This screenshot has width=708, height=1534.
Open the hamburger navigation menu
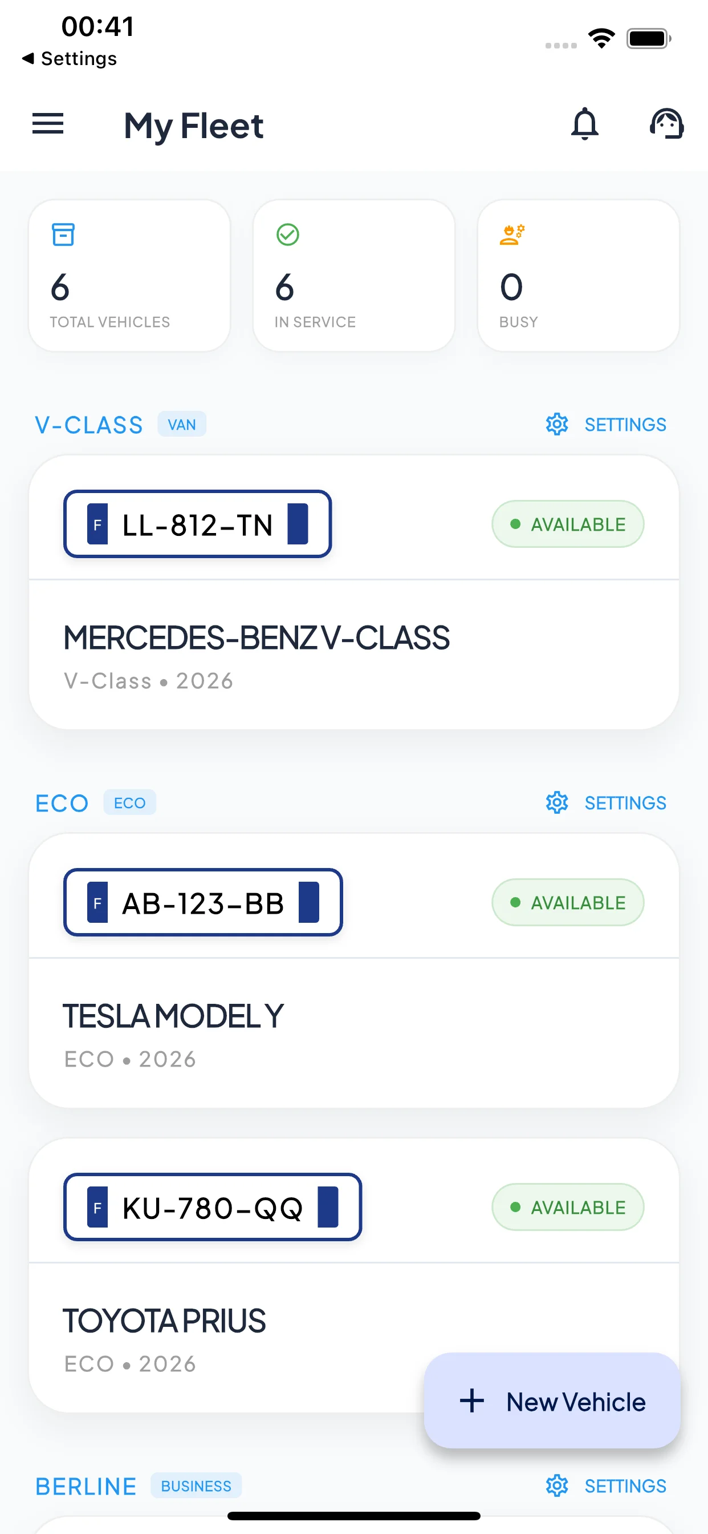coord(47,124)
